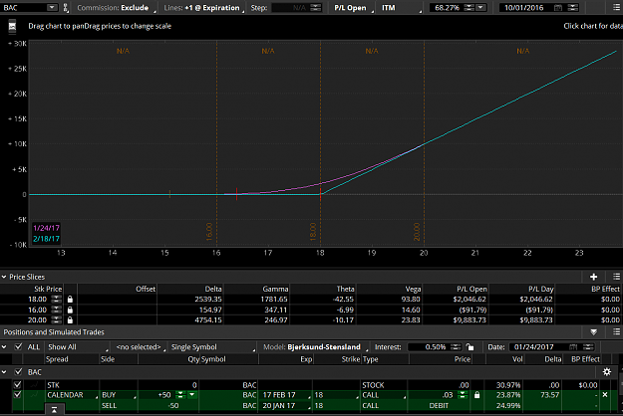Collapse Positions and Simulated Trades with the arrow
Image resolution: width=623 pixels, height=416 pixels.
pos(594,332)
